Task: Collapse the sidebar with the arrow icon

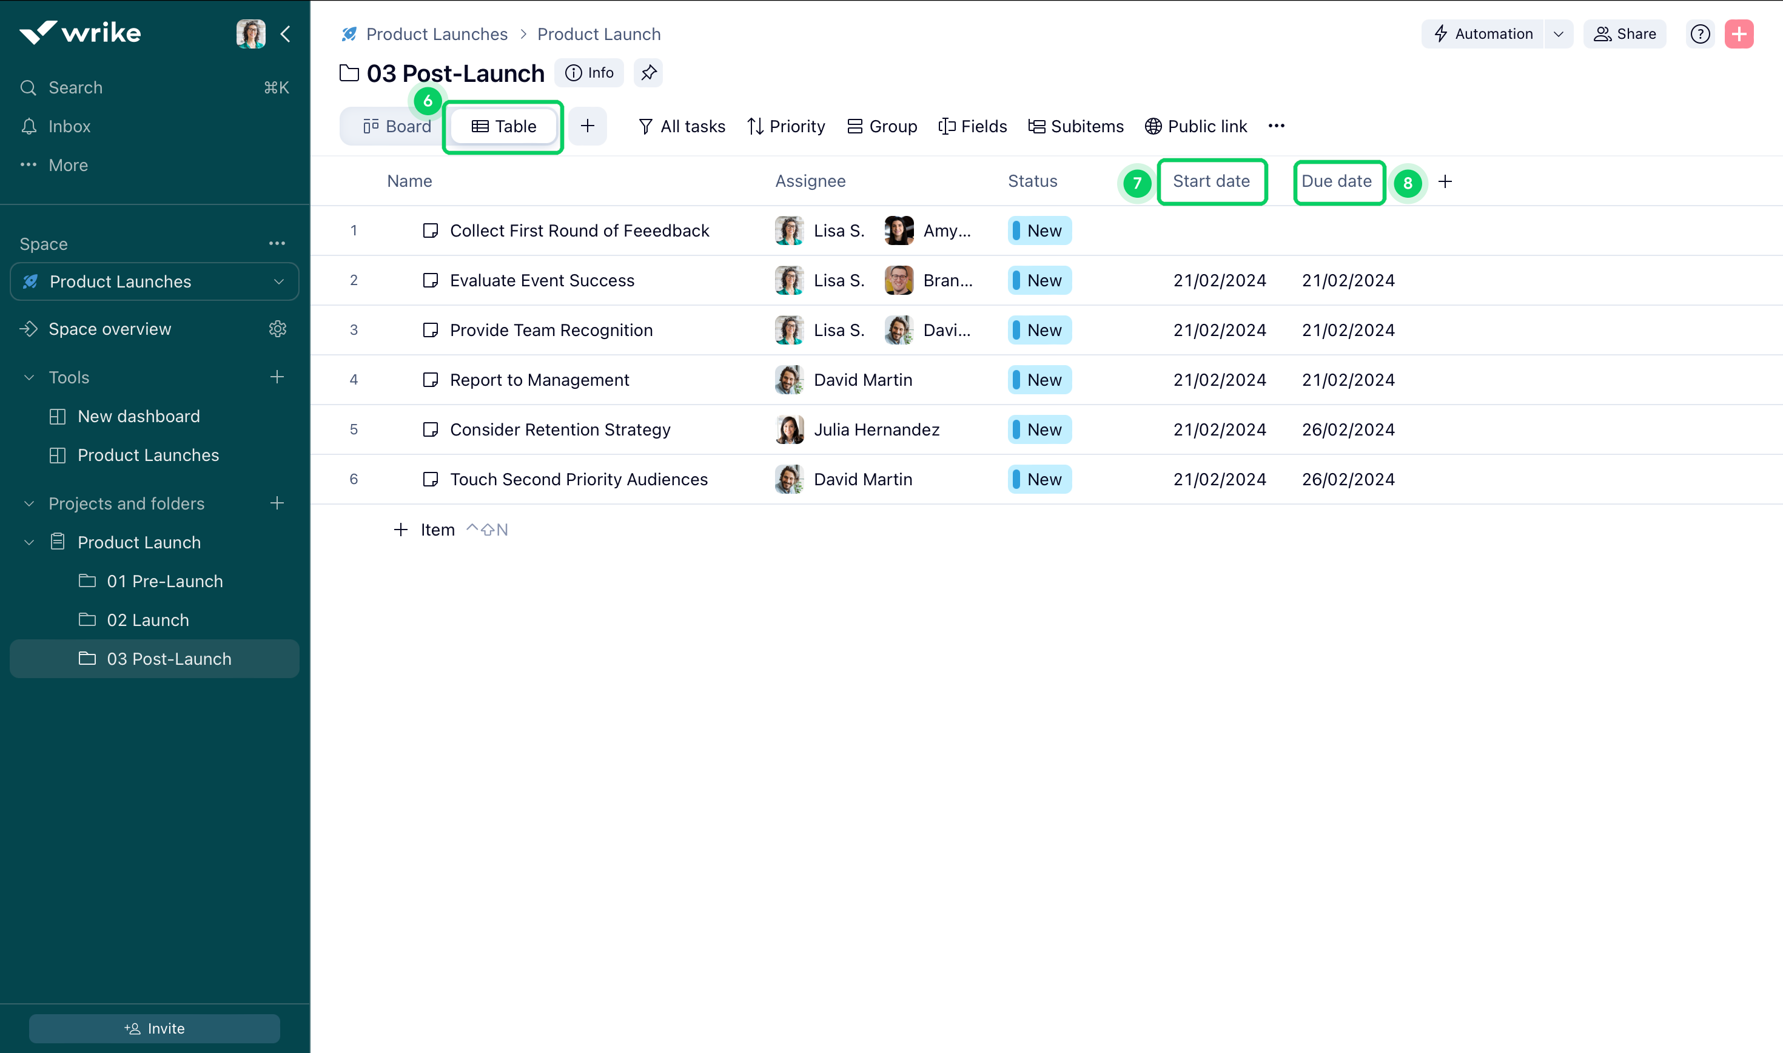Action: point(285,34)
